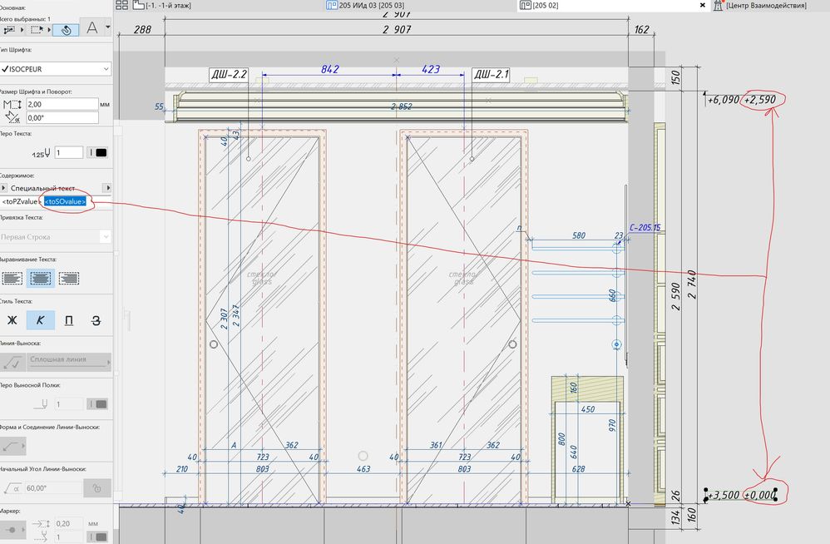Select the elevation label '+3,500'
Viewport: 830px width, 544px height.
tap(724, 495)
